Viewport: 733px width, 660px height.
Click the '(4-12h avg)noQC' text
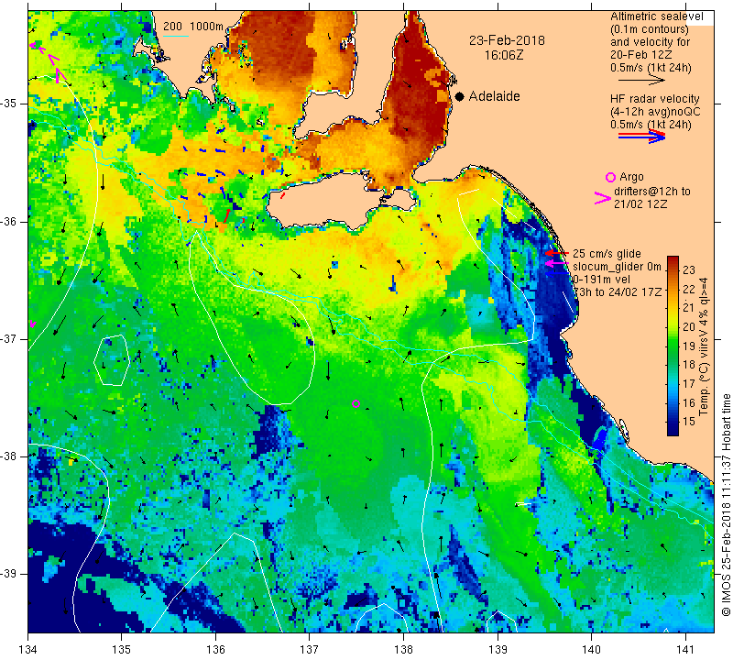655,112
